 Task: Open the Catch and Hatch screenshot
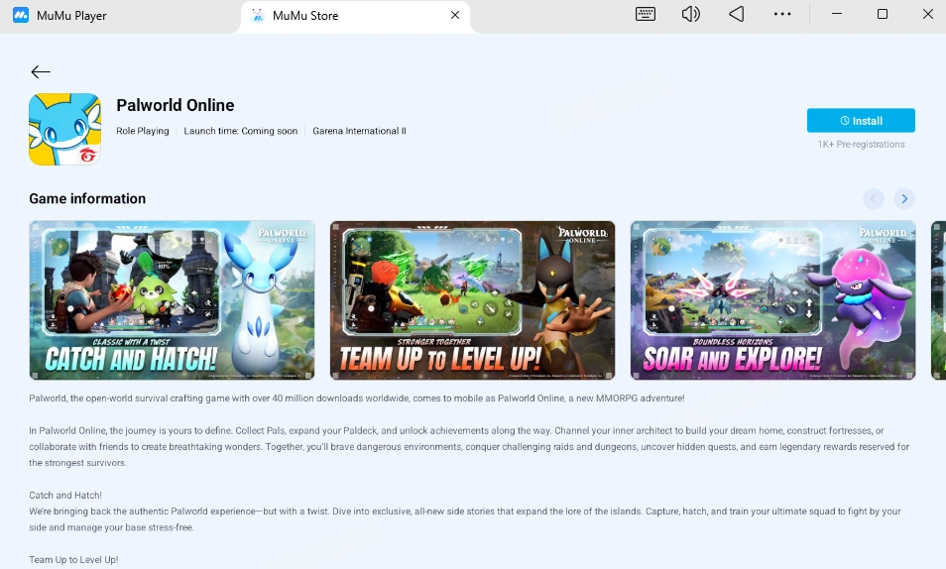(x=172, y=300)
